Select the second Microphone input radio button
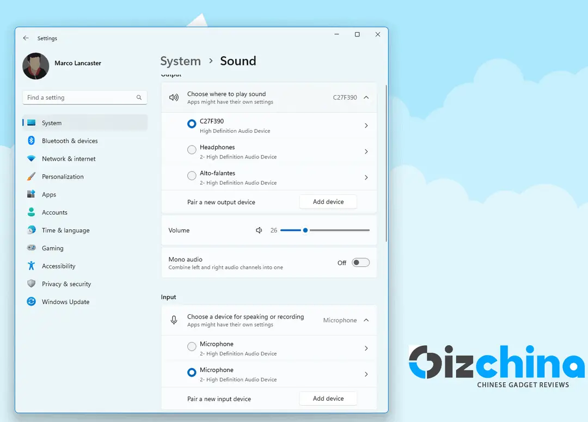Image resolution: width=588 pixels, height=422 pixels. pos(192,372)
